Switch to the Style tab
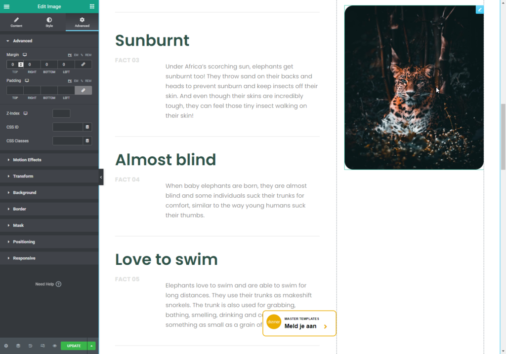The height and width of the screenshot is (354, 506). pos(49,22)
